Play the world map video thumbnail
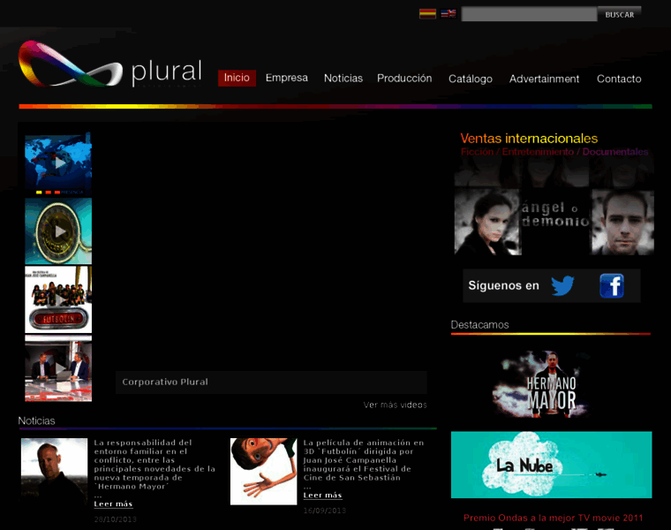This screenshot has width=671, height=530. (58, 163)
